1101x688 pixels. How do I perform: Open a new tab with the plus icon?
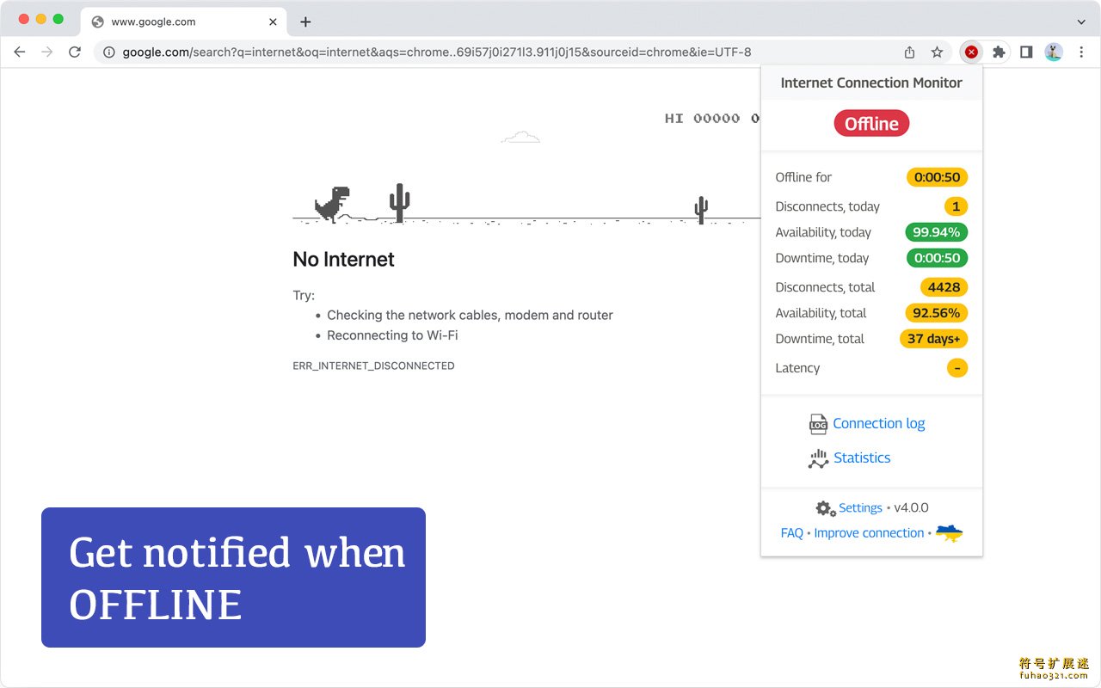click(x=305, y=21)
